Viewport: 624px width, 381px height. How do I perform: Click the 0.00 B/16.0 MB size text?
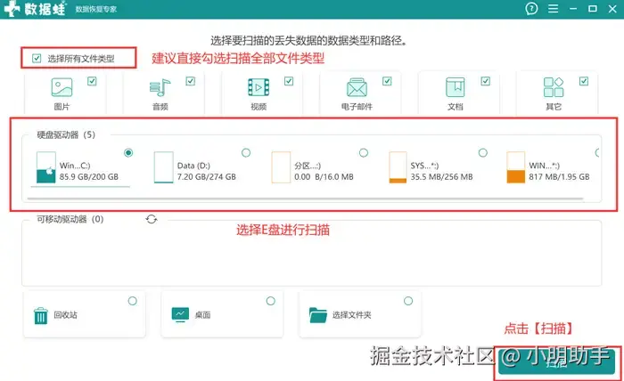click(324, 177)
